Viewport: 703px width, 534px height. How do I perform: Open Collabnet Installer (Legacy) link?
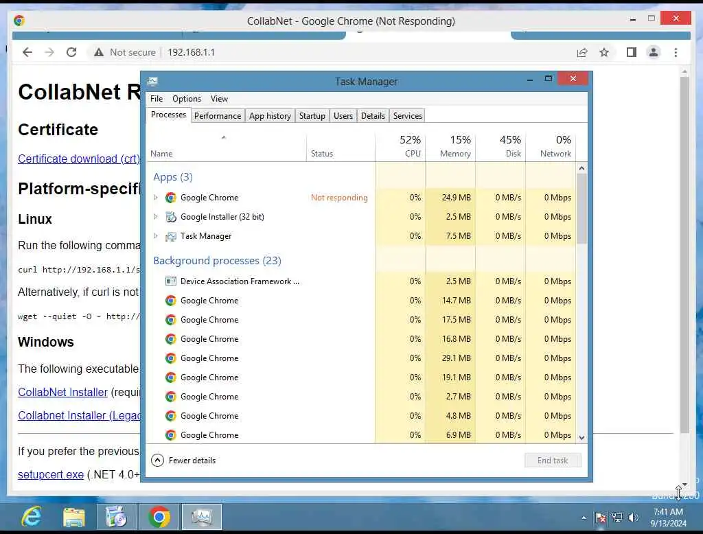click(80, 416)
